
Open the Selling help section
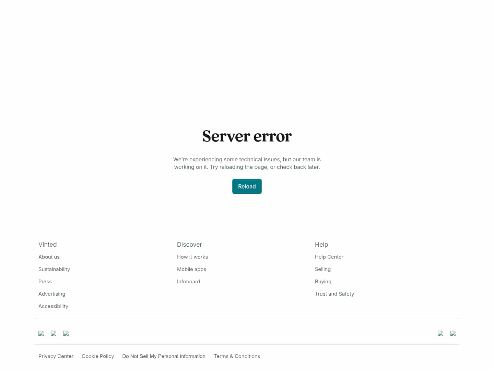click(x=323, y=269)
